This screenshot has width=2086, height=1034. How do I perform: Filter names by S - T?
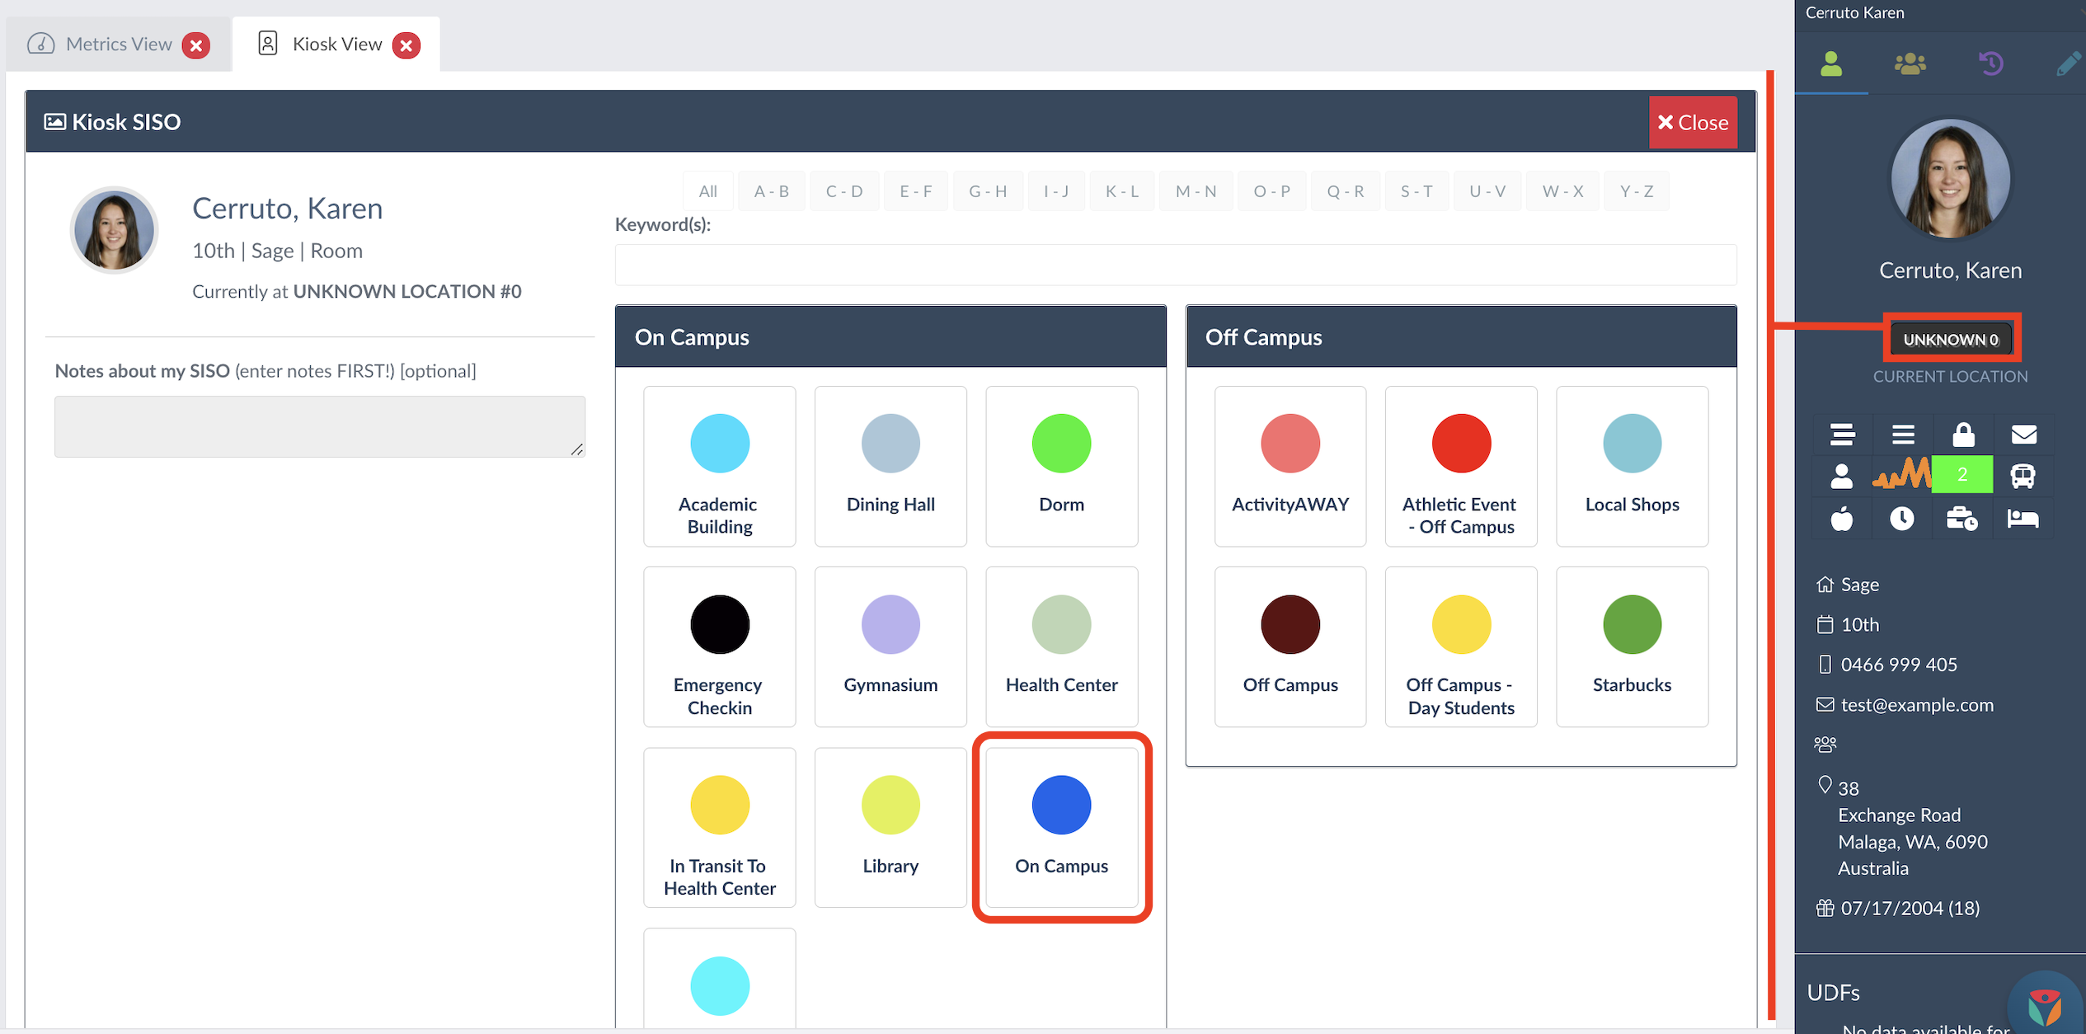(1416, 191)
